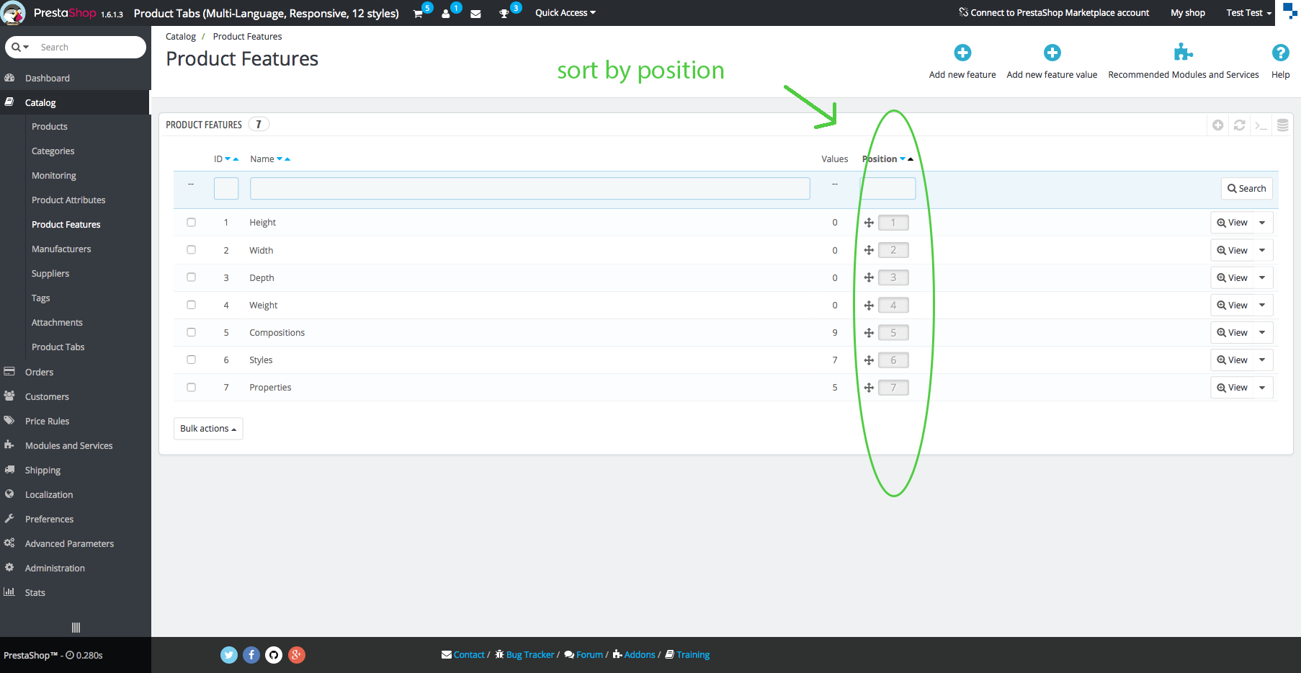Open the new customers notification icon
Screen dimensions: 1301x673
[x=446, y=14]
